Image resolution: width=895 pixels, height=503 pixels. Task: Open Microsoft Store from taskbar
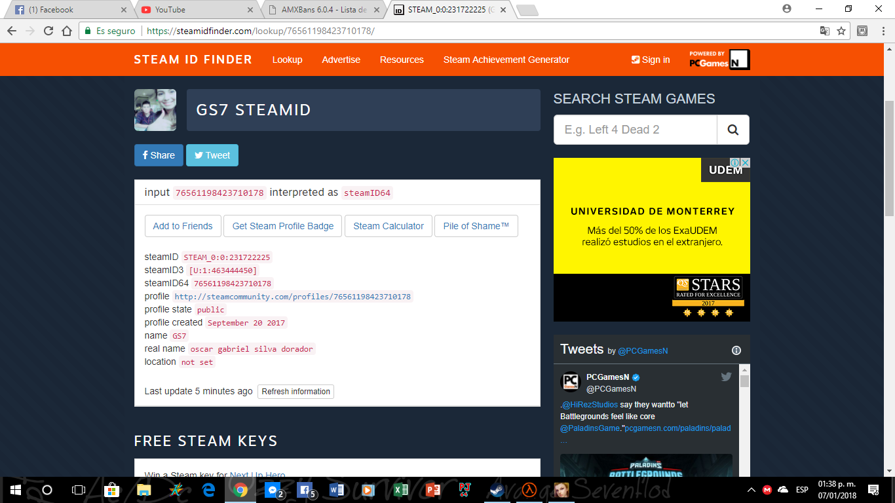pyautogui.click(x=111, y=490)
